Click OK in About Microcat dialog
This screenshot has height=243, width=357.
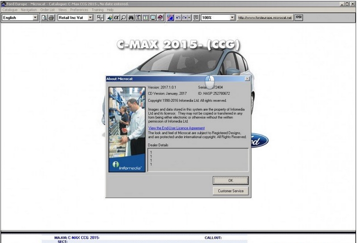click(x=231, y=181)
